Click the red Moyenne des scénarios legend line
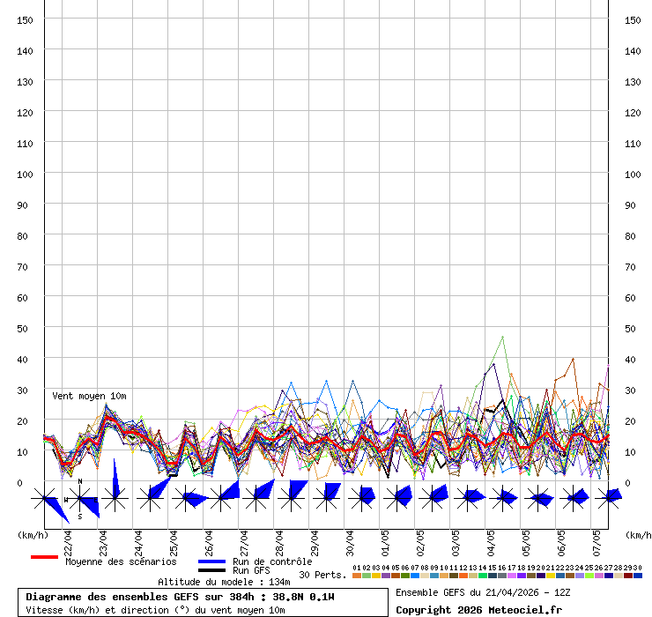This screenshot has width=652, height=617. point(44,557)
